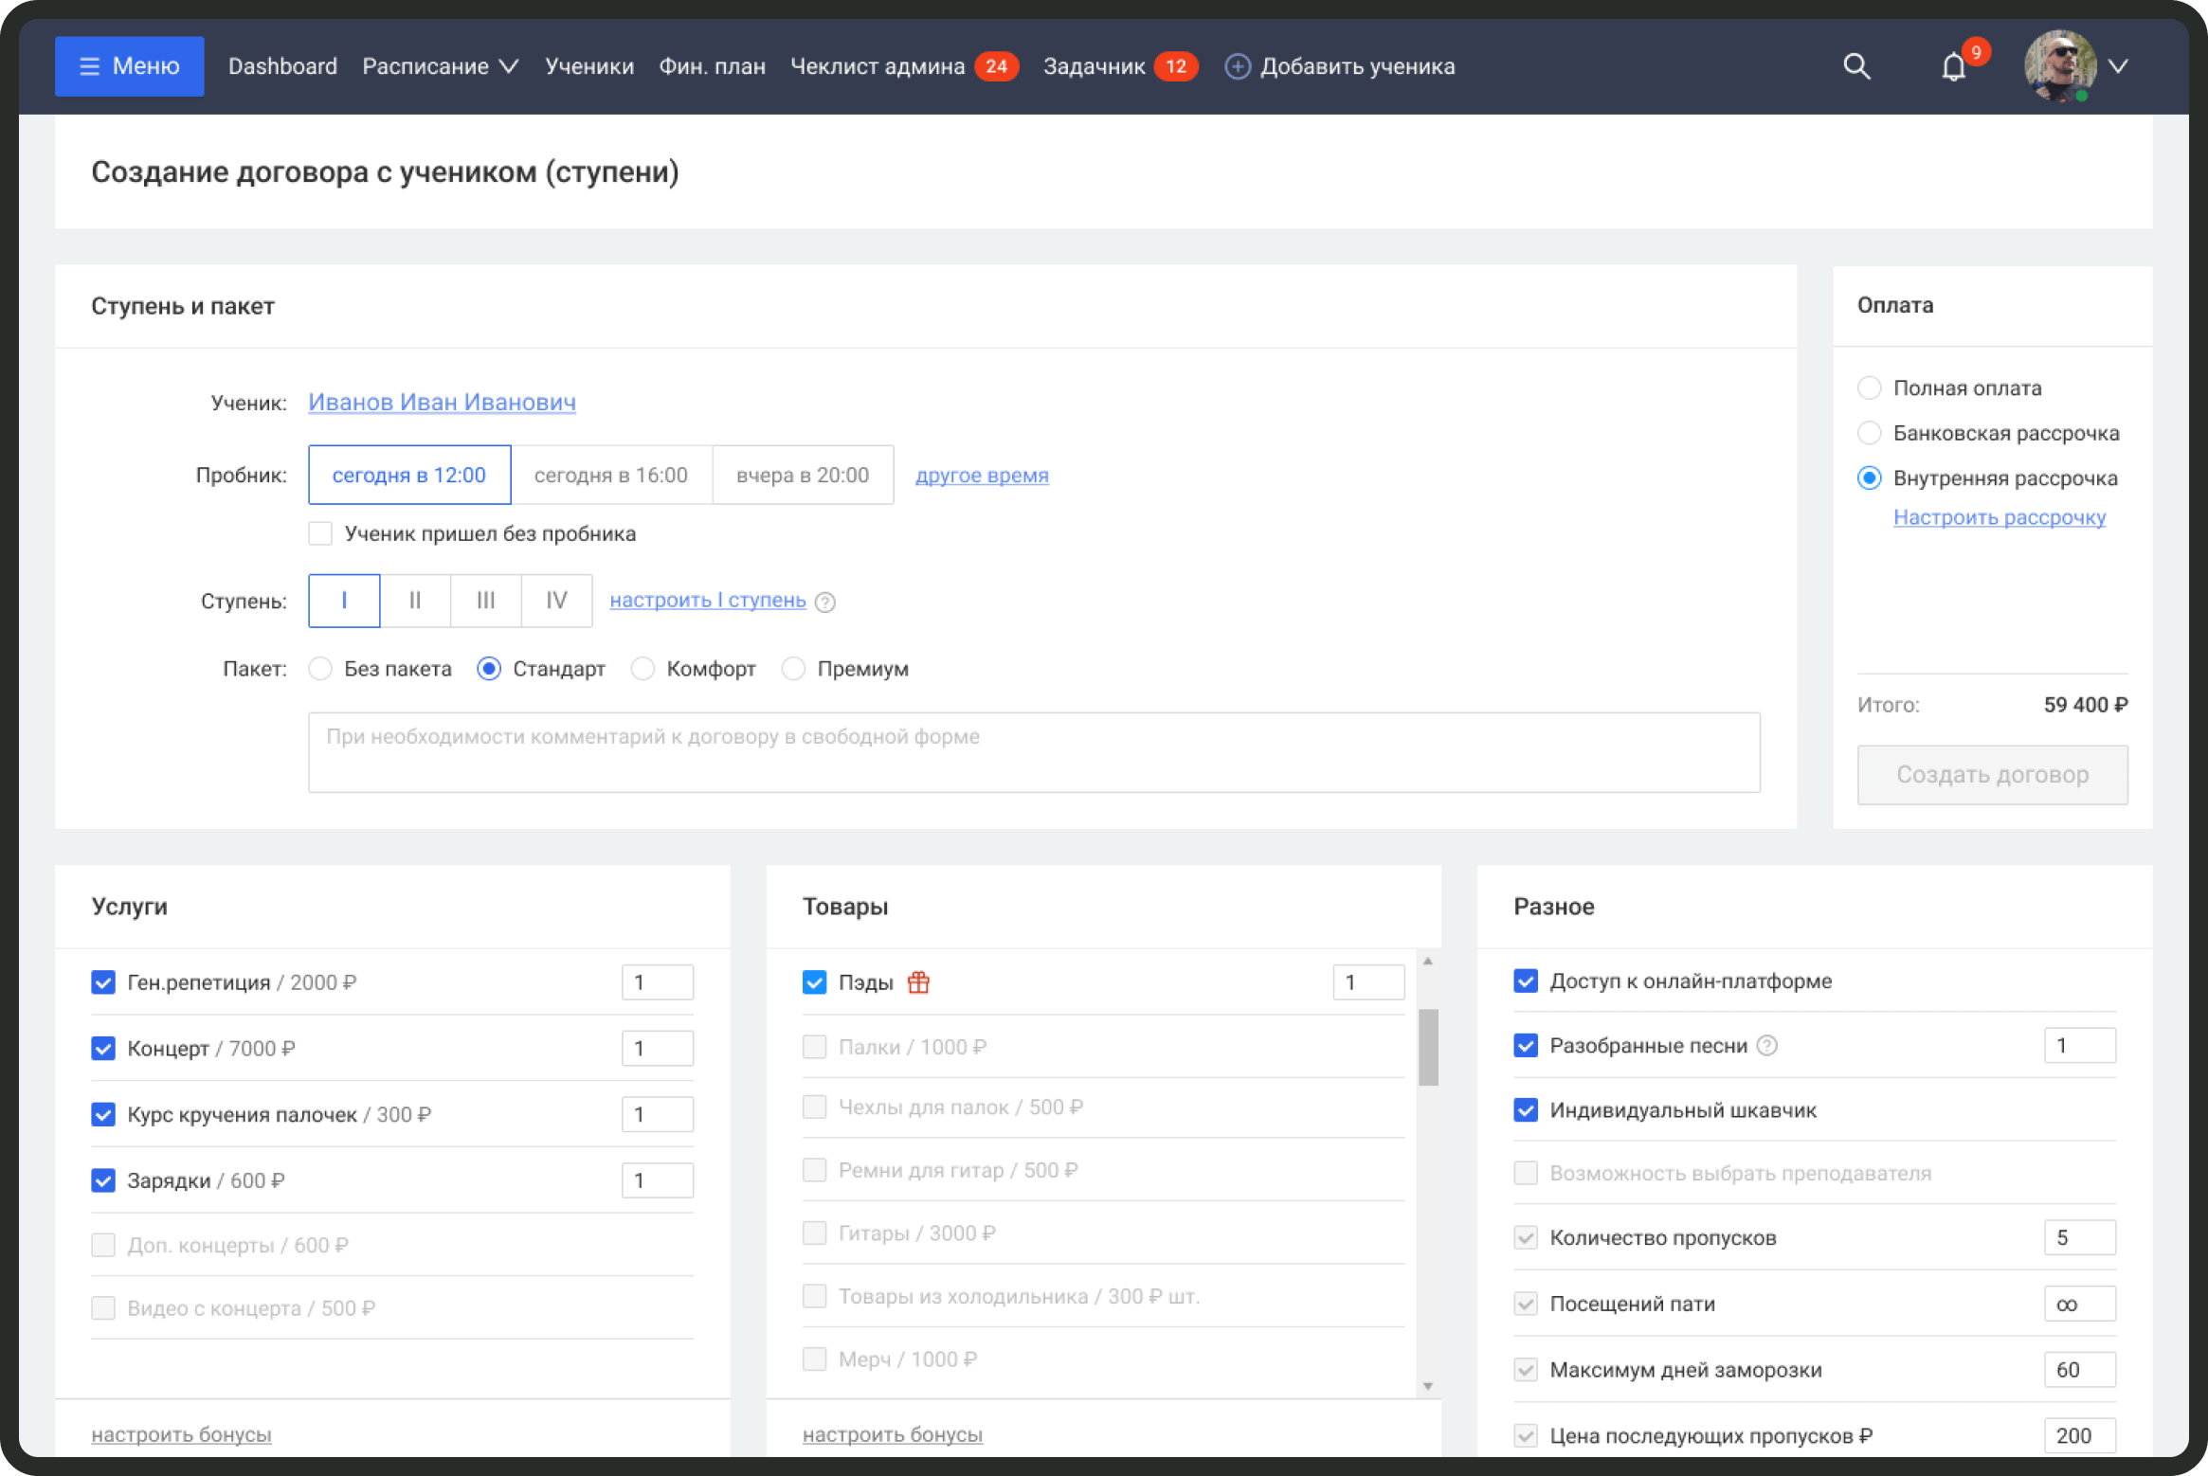Click the plus icon to add a student (Добавить ученика)
The height and width of the screenshot is (1476, 2208).
[x=1237, y=66]
